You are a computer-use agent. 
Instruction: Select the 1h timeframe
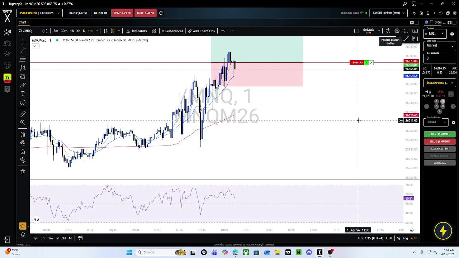(x=72, y=31)
